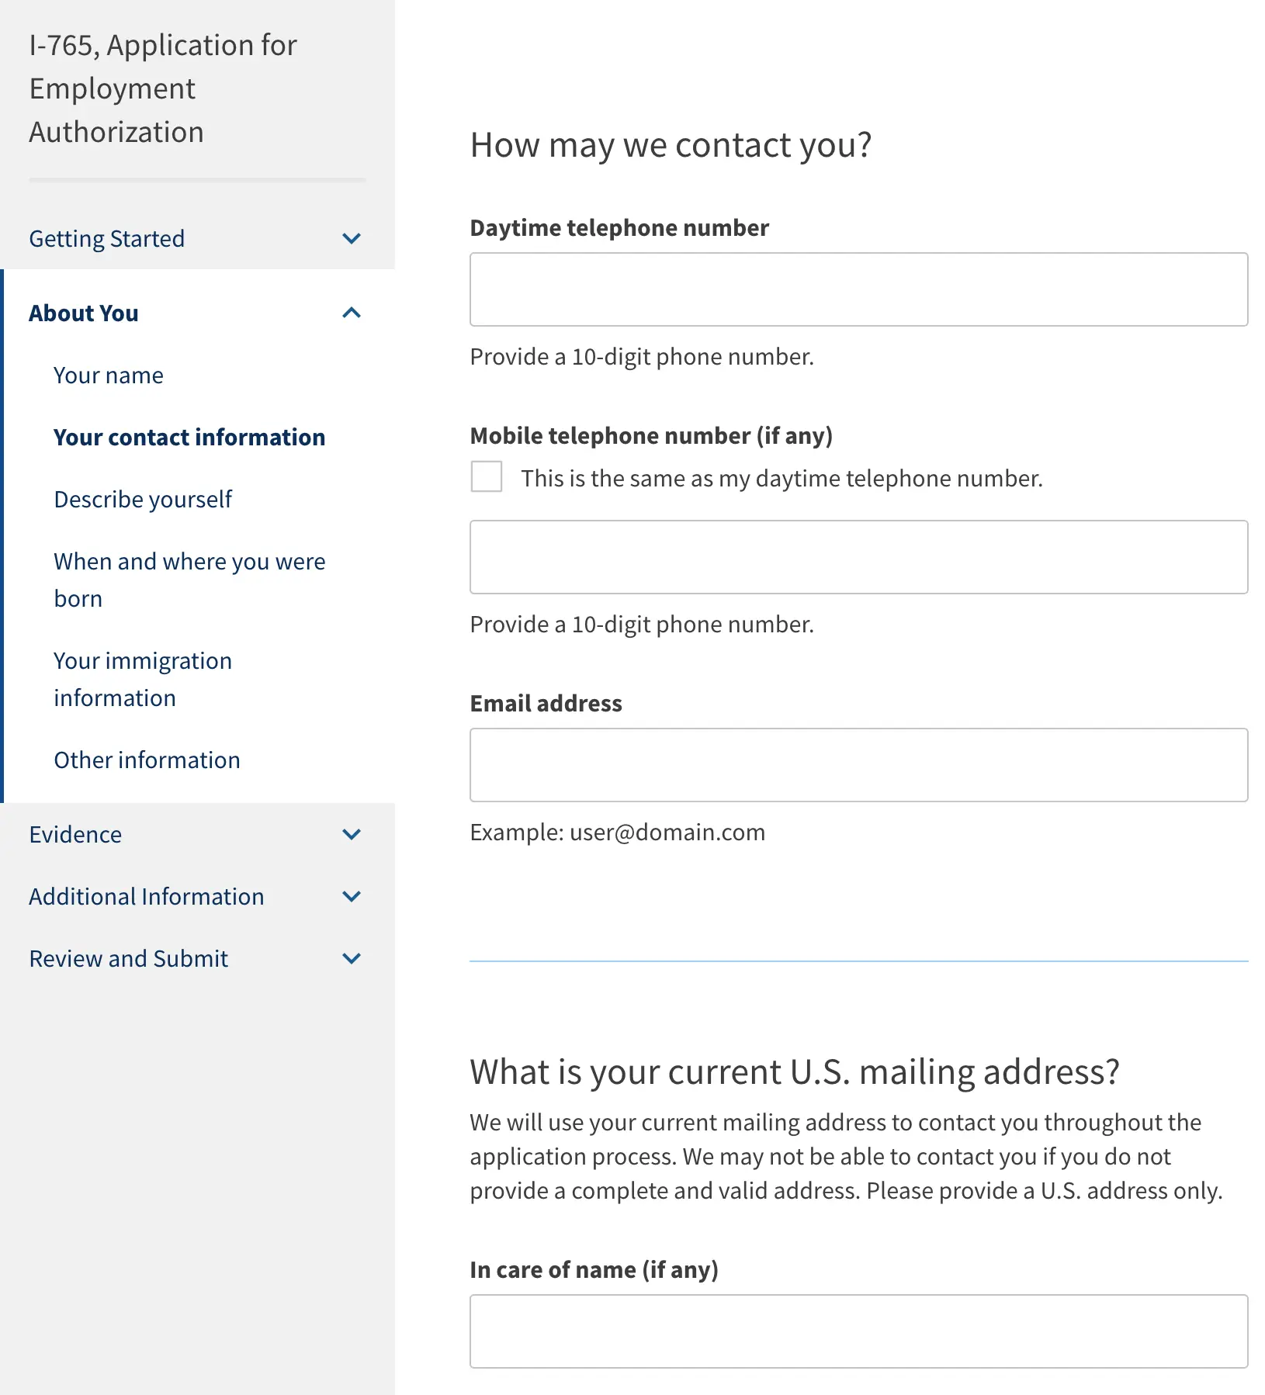Check same as daytime telephone number box
The height and width of the screenshot is (1395, 1265).
(x=487, y=477)
